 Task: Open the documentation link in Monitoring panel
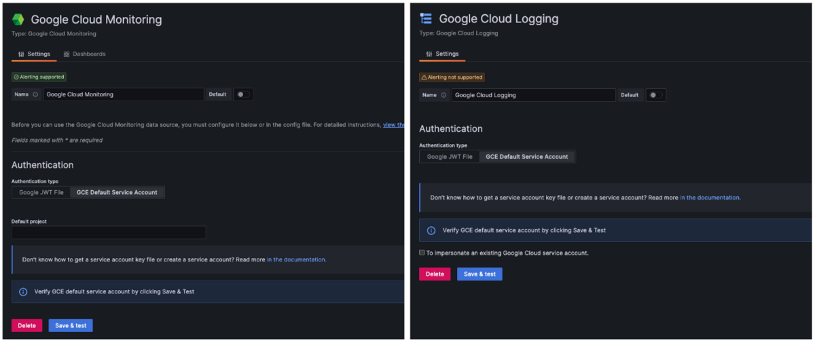pos(296,259)
